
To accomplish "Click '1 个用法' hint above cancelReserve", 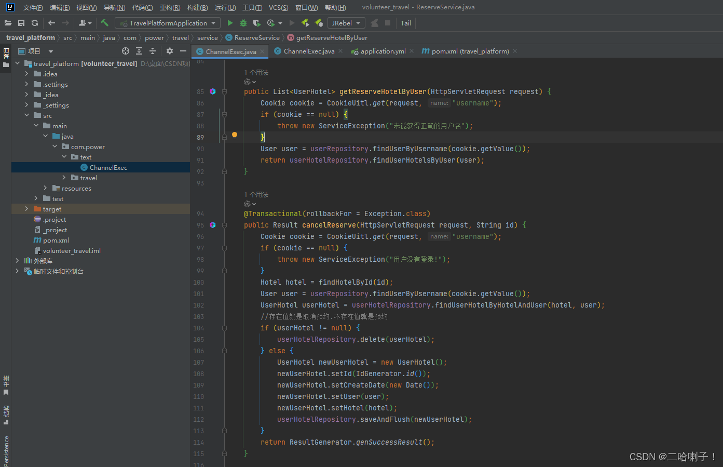I will (x=256, y=194).
